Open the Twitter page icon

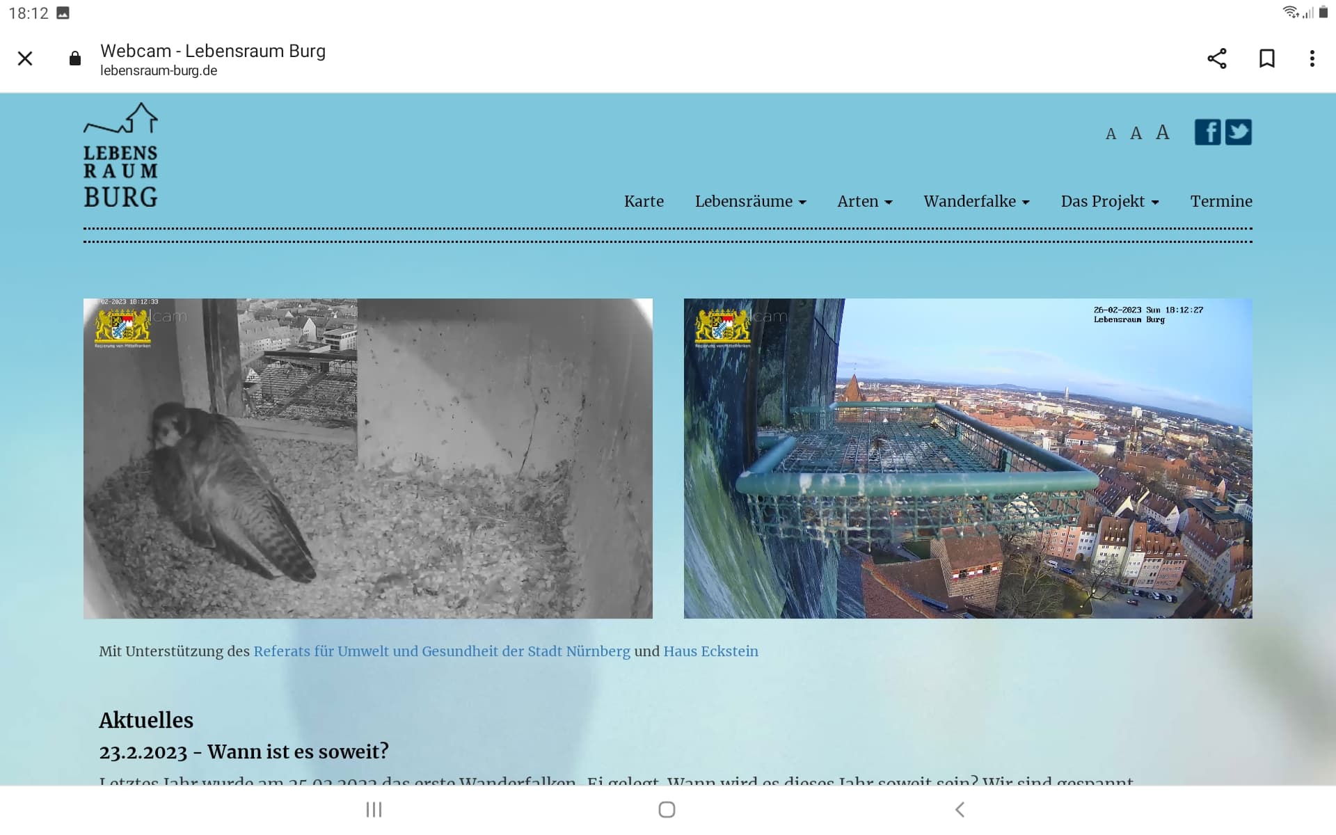pos(1239,132)
